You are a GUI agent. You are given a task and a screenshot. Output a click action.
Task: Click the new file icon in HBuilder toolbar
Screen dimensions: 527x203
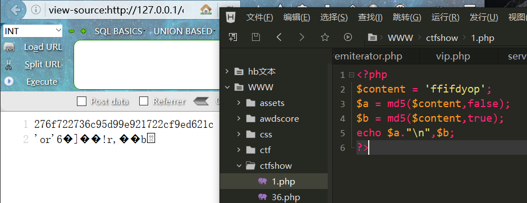(x=232, y=37)
